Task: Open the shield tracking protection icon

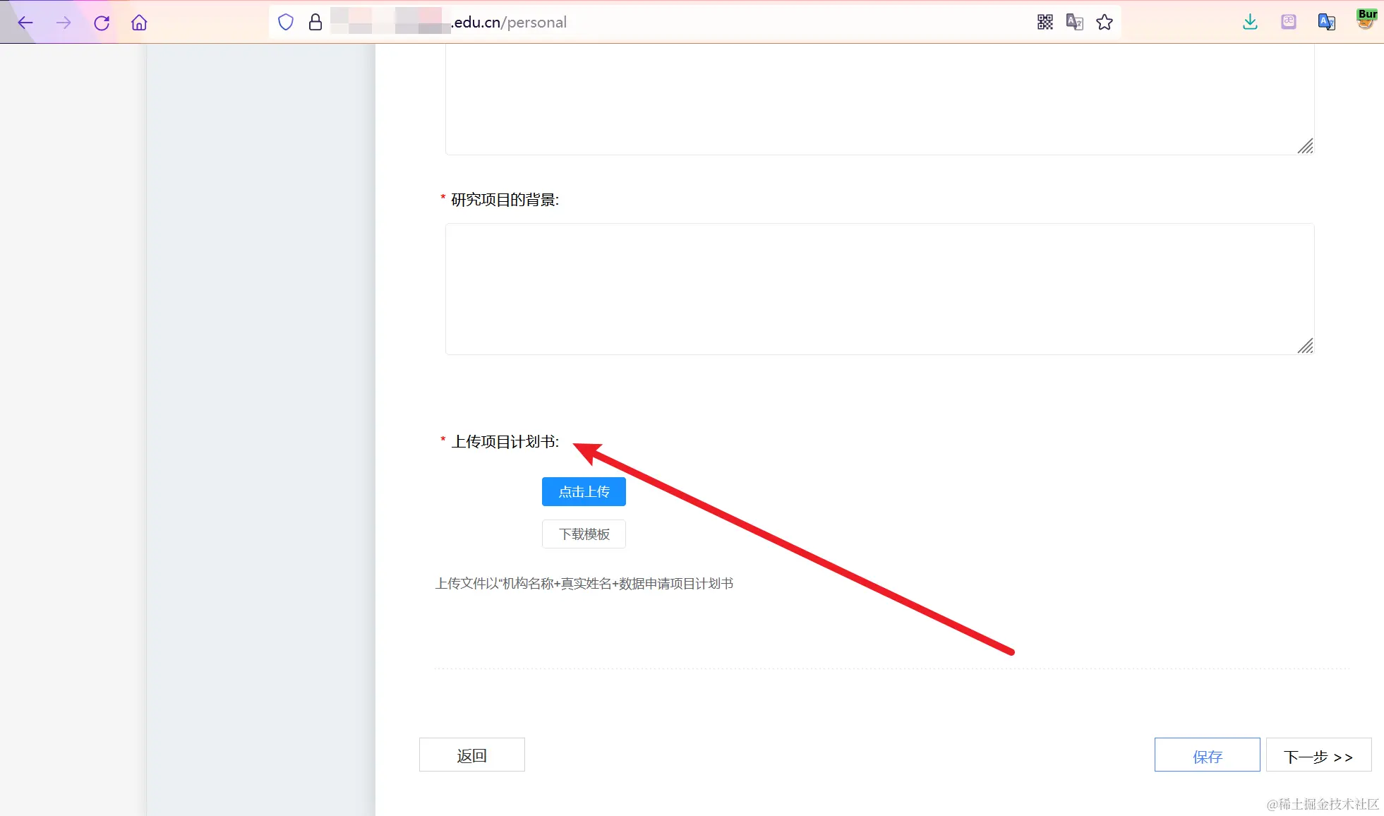Action: [x=286, y=23]
